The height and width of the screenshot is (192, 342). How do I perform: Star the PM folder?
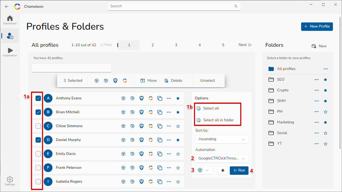tap(325, 112)
